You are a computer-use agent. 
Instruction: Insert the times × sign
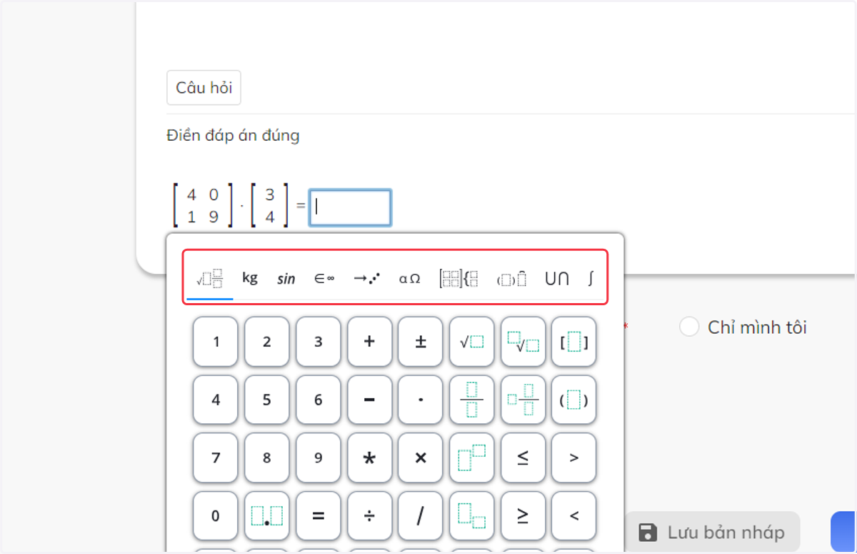[x=421, y=457]
